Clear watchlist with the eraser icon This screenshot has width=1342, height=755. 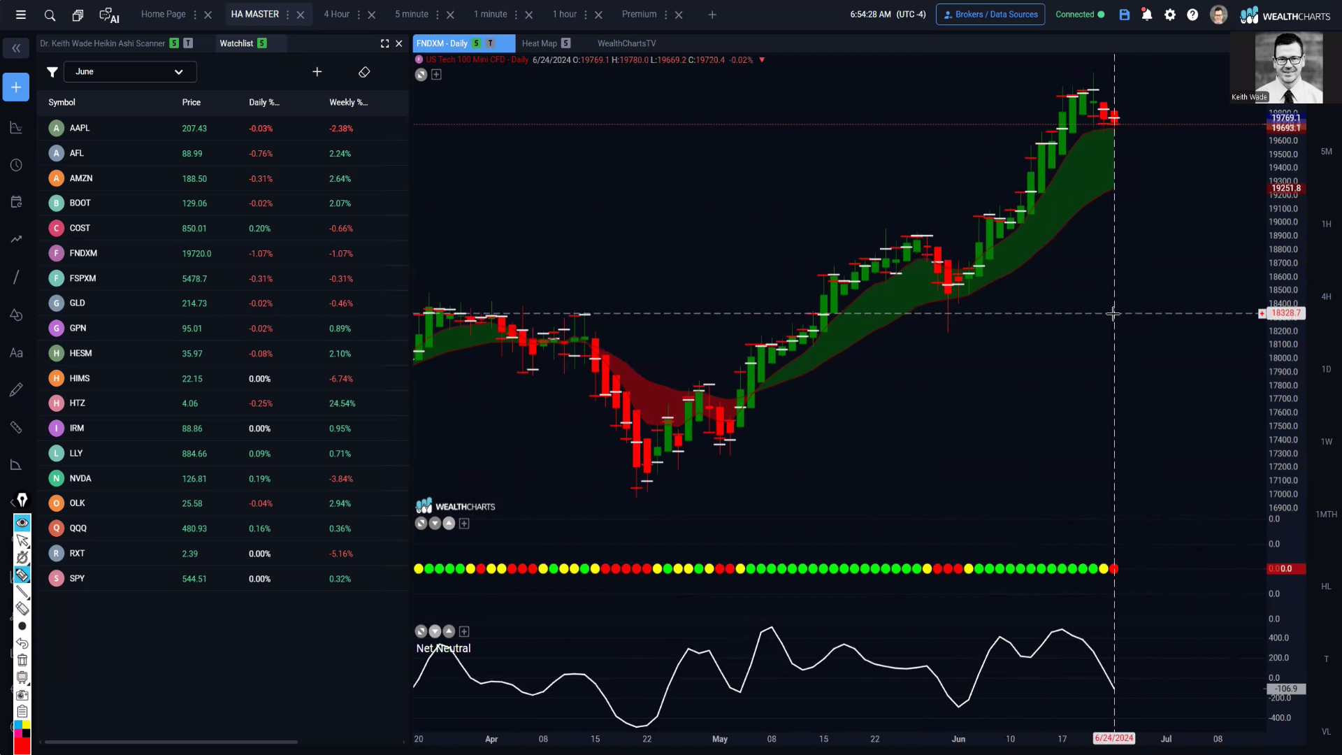(x=364, y=72)
